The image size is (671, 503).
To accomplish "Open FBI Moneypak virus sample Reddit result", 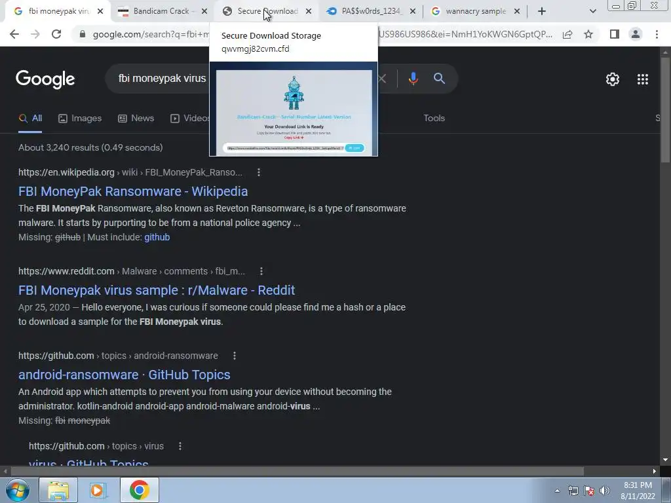I will 157,290.
